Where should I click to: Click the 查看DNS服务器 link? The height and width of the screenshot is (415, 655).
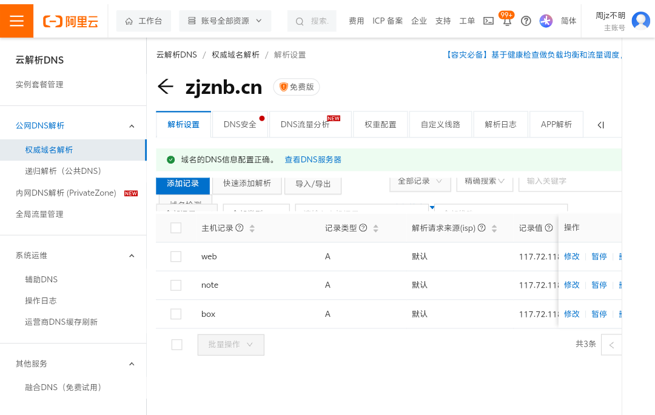click(x=313, y=159)
